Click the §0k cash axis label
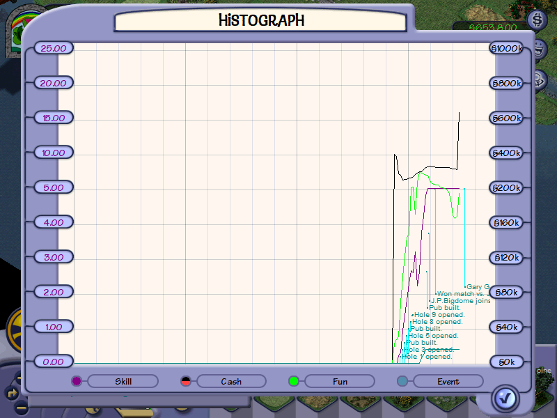The image size is (557, 418). coord(507,362)
